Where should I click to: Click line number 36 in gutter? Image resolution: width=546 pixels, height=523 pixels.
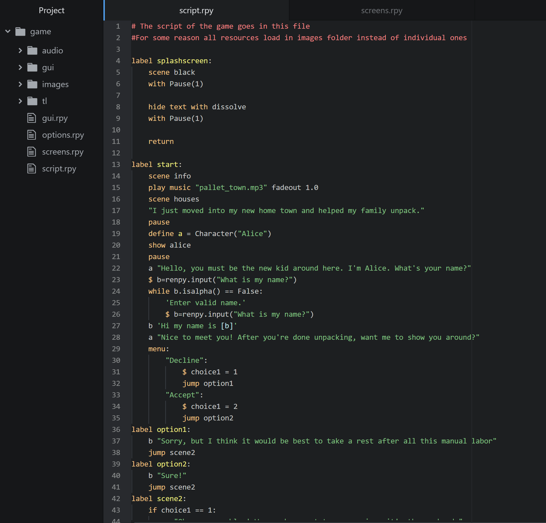[x=116, y=429]
